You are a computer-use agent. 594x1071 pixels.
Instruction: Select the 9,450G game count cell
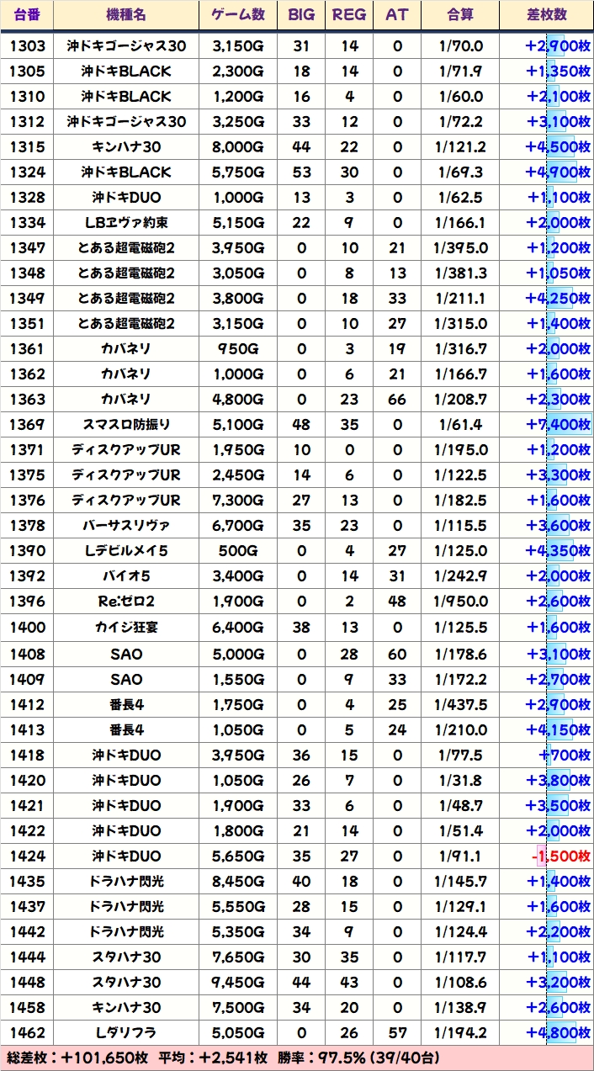[237, 983]
